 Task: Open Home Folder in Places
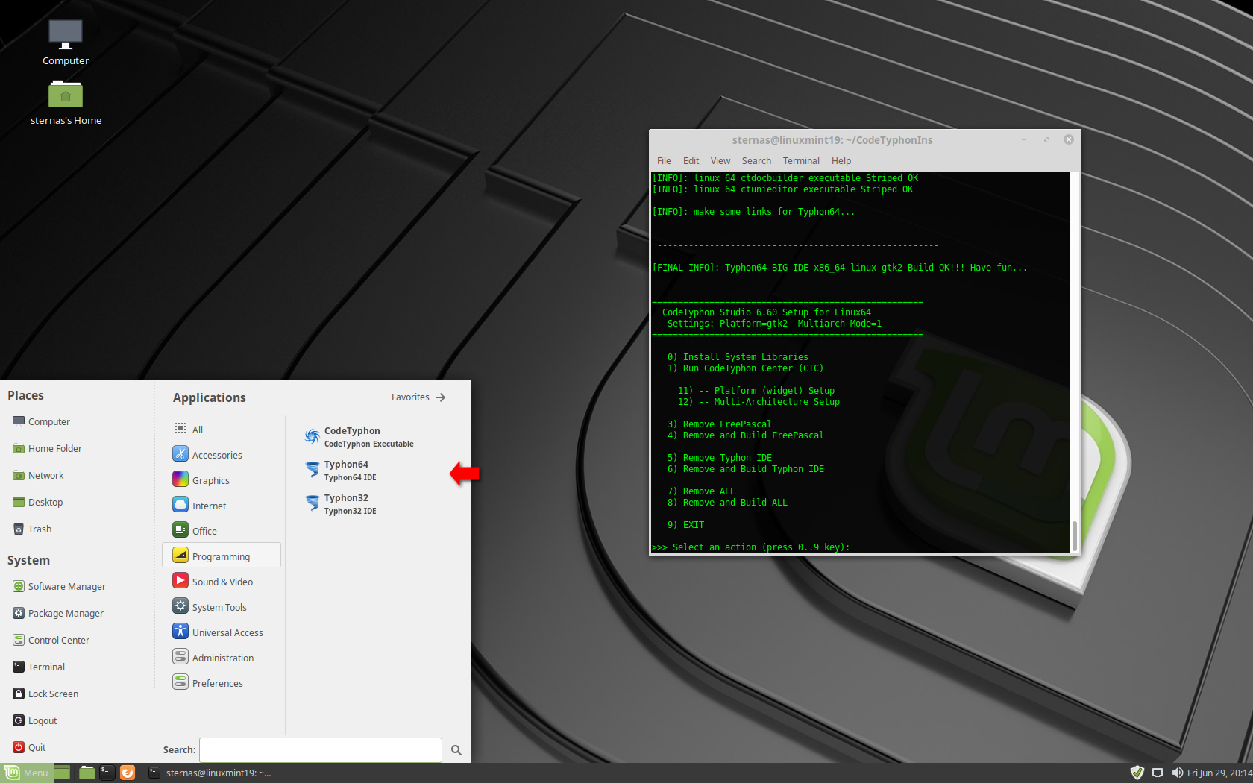pyautogui.click(x=48, y=448)
